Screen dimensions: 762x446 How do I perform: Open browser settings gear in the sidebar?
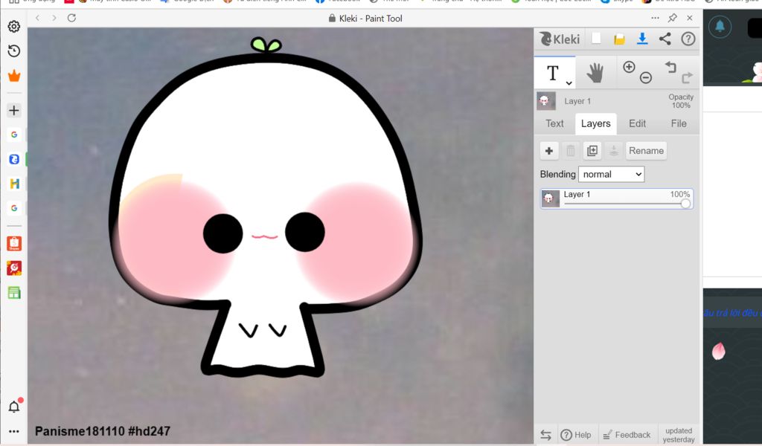pyautogui.click(x=14, y=26)
